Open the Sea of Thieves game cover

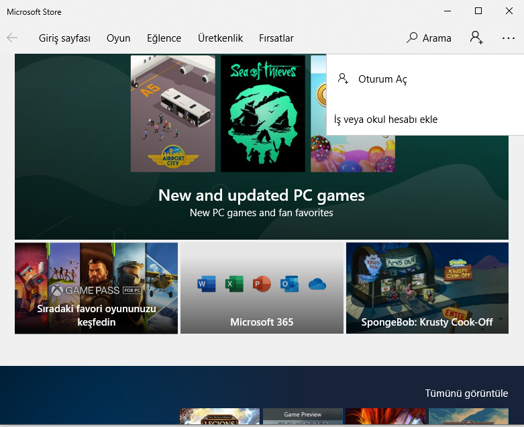(263, 113)
